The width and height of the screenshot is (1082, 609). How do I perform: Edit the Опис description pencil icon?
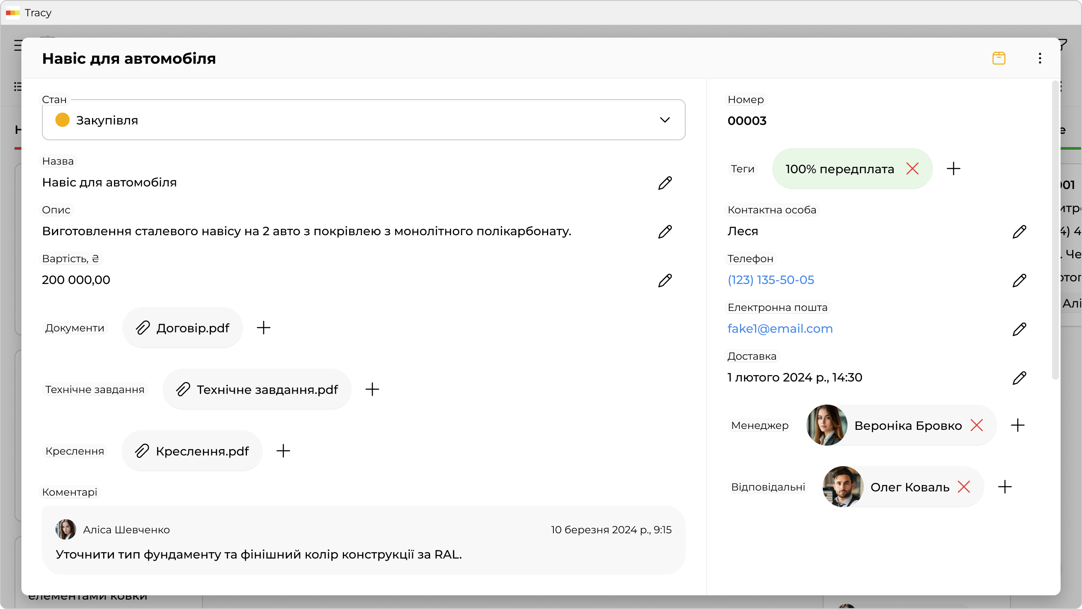coord(665,232)
